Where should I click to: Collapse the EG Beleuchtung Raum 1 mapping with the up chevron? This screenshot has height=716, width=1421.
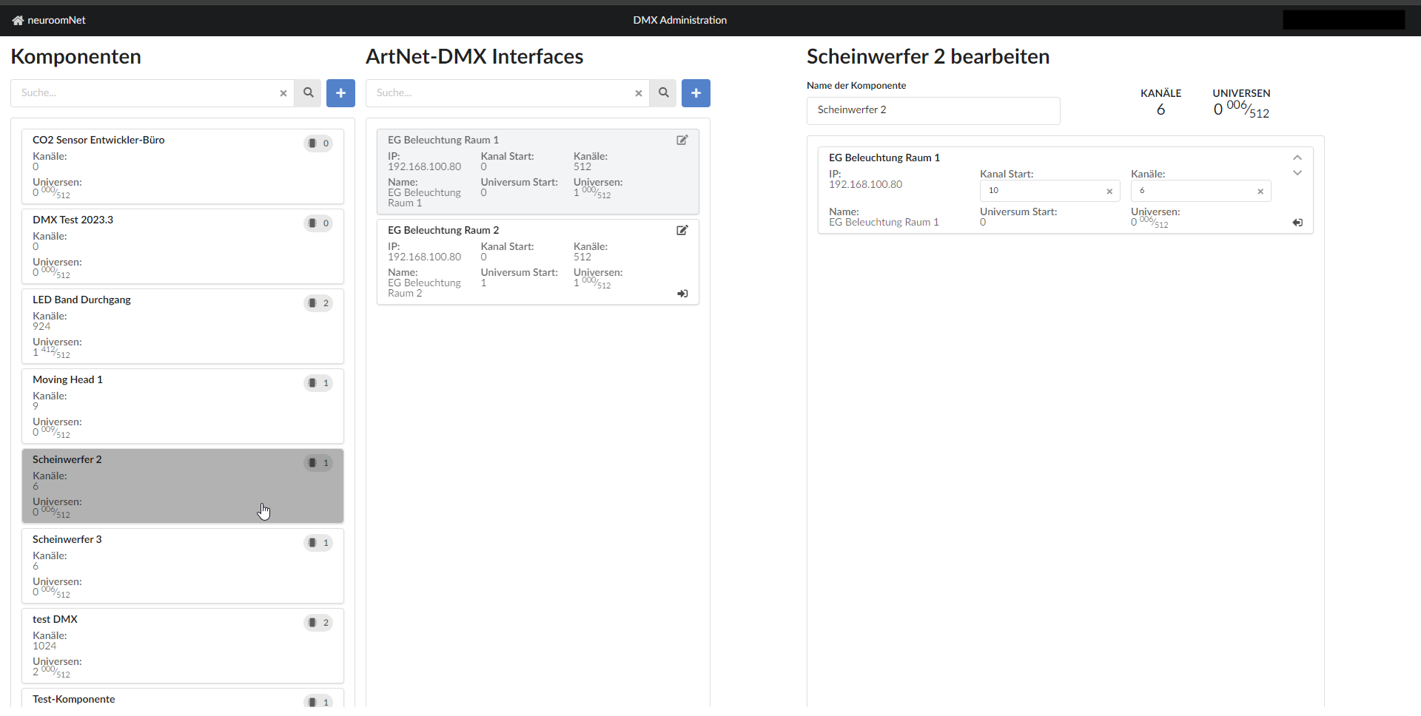click(x=1297, y=157)
